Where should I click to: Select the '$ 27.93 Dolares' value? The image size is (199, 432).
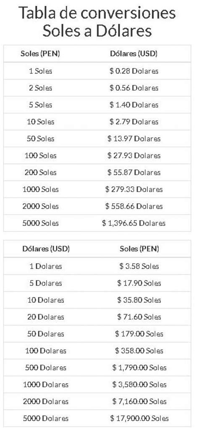(x=134, y=155)
